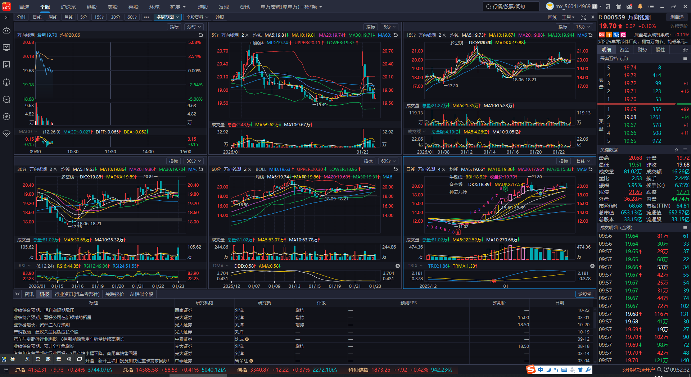Open the notification bell alerts
This screenshot has width=691, height=377.
coord(640,6)
